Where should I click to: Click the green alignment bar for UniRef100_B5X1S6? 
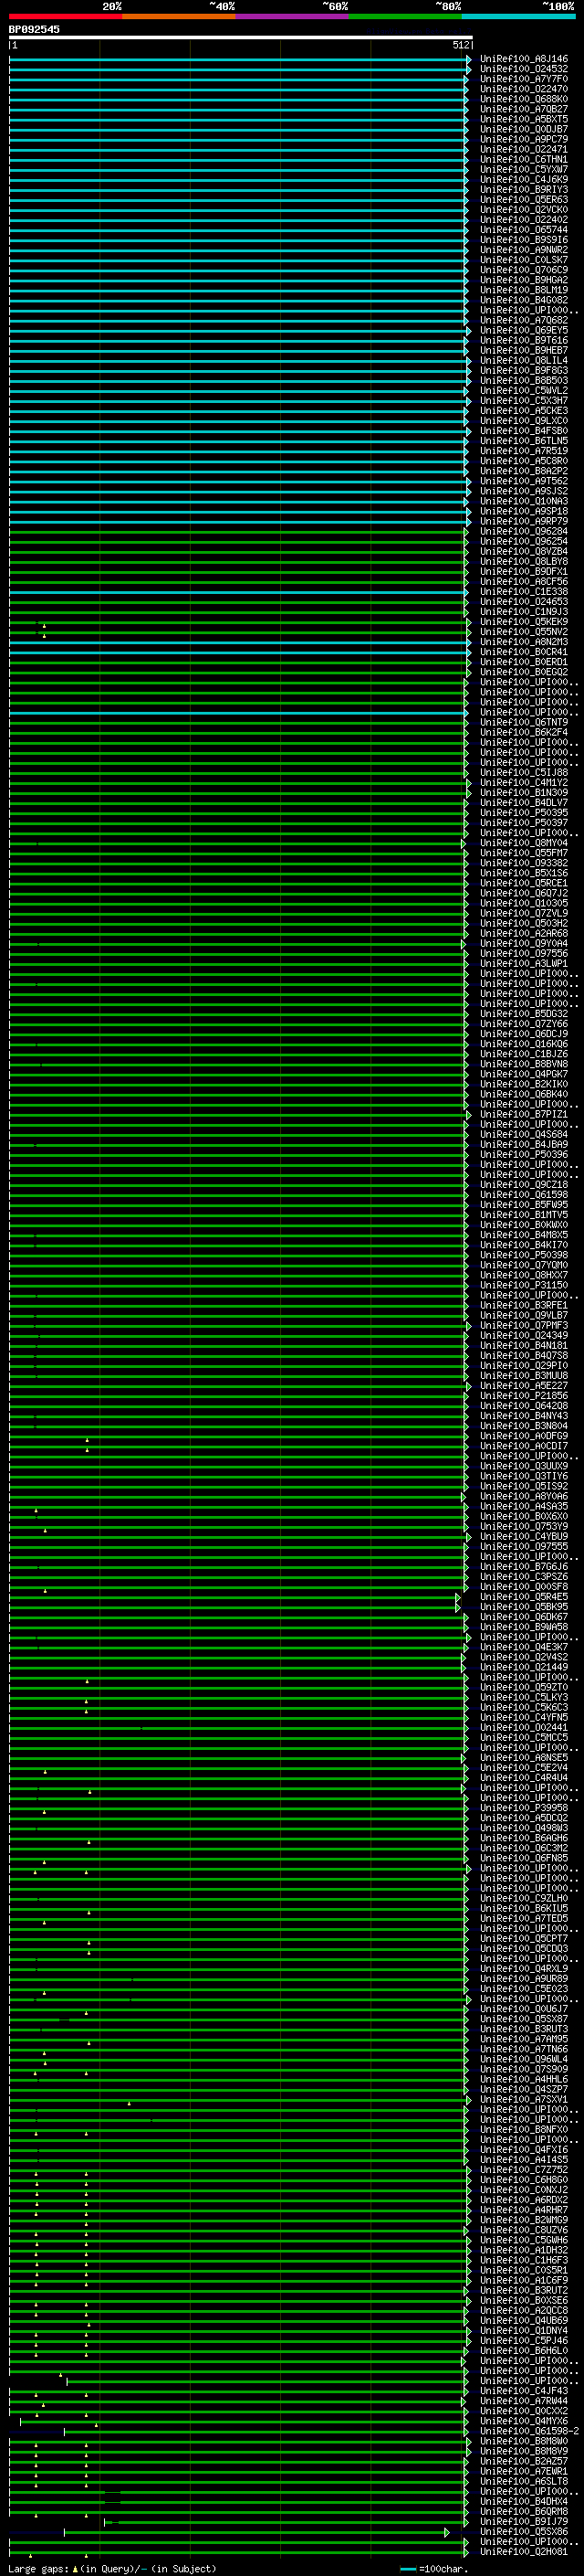tap(237, 873)
